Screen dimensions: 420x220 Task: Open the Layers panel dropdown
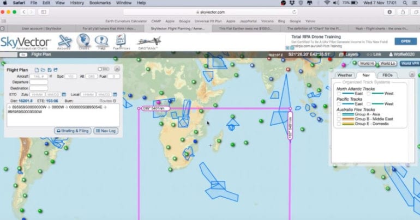coord(349,54)
